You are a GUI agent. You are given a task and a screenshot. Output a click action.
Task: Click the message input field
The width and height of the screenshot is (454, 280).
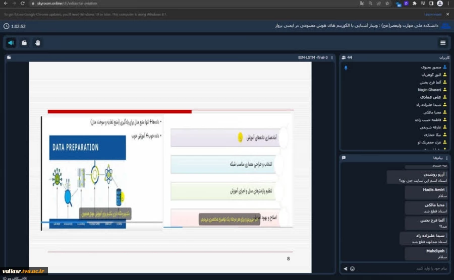[403, 269]
